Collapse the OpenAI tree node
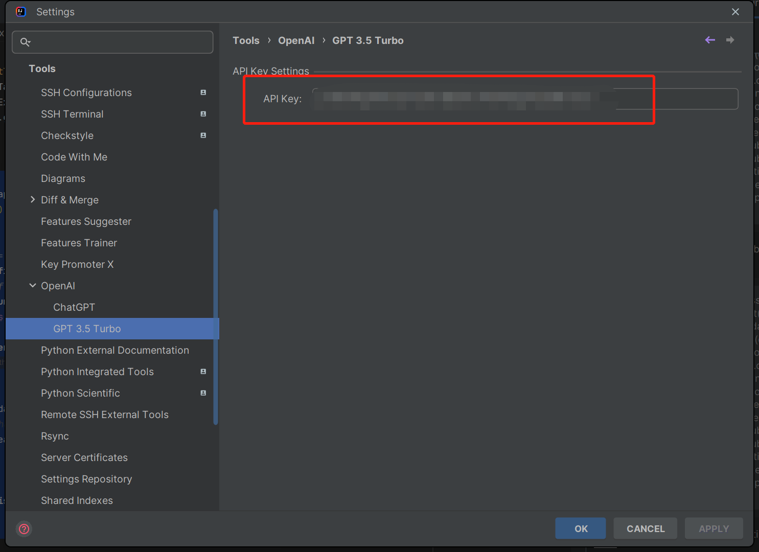This screenshot has width=759, height=552. (33, 286)
